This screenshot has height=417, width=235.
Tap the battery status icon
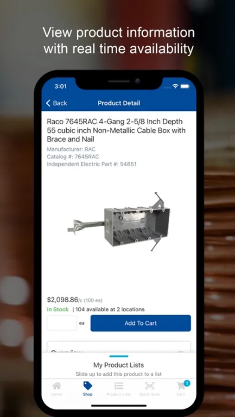185,86
